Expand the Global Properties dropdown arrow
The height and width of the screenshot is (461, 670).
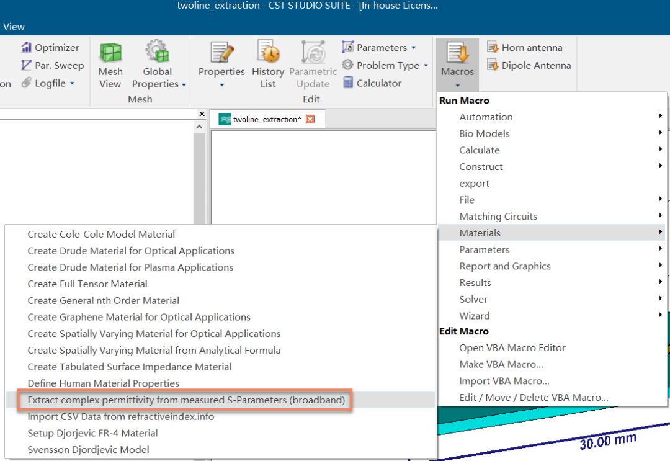pos(184,84)
